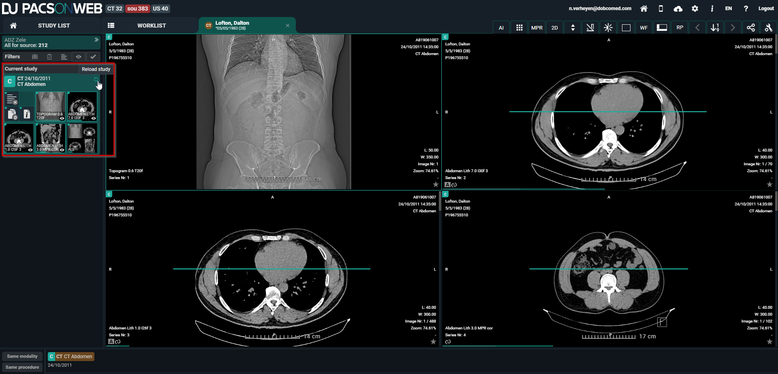Expand the ADZ Zele source panel
This screenshot has height=374, width=778.
click(96, 40)
